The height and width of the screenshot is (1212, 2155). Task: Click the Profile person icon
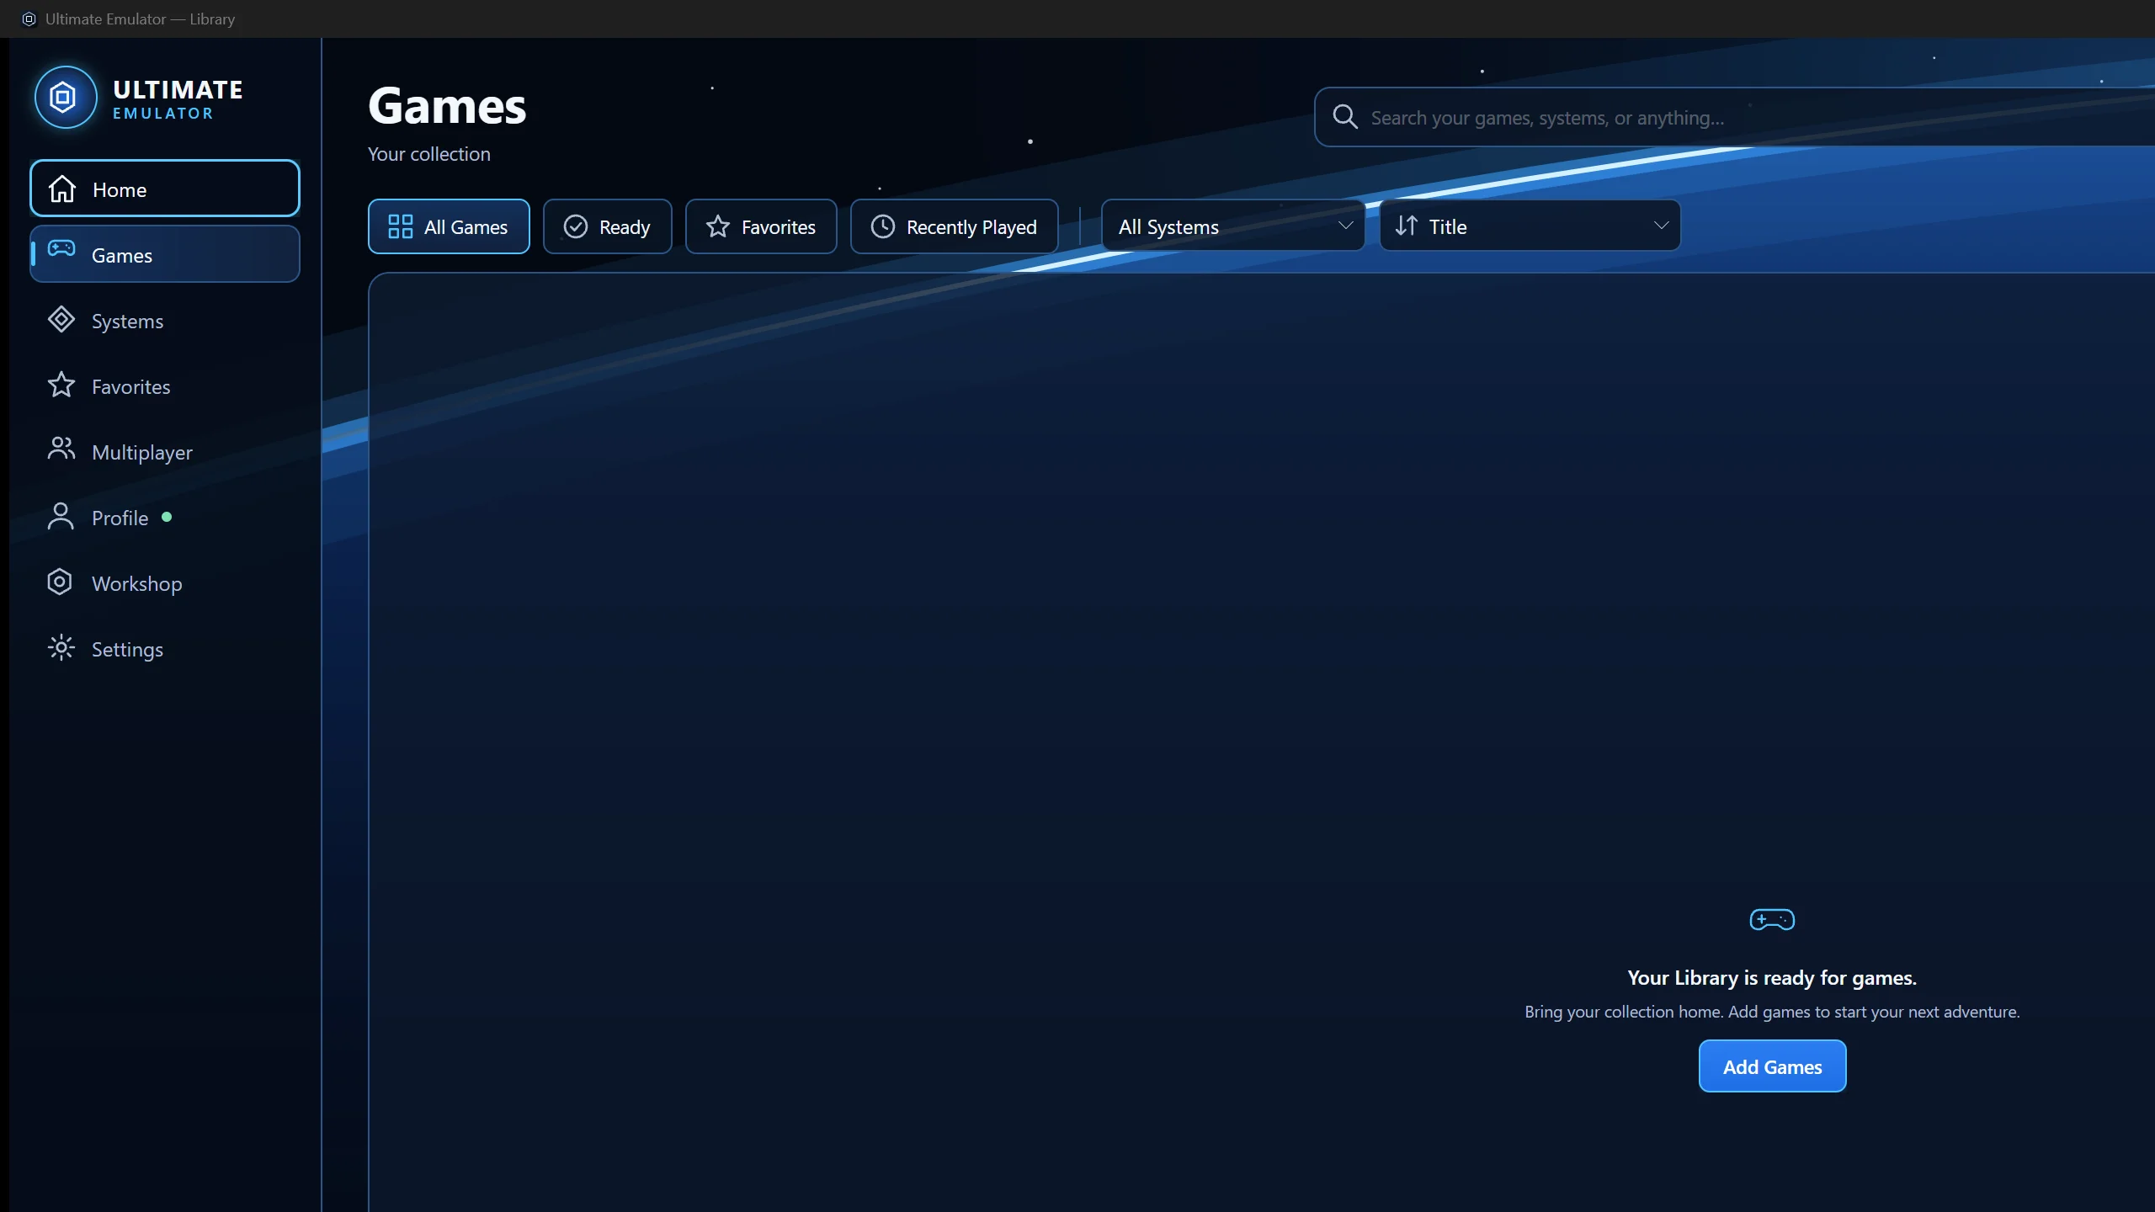click(61, 516)
